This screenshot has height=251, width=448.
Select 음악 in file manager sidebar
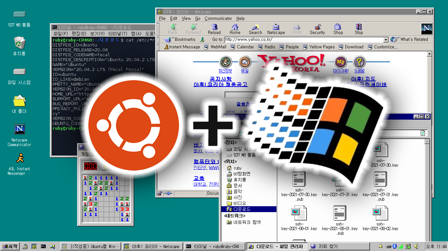234,192
